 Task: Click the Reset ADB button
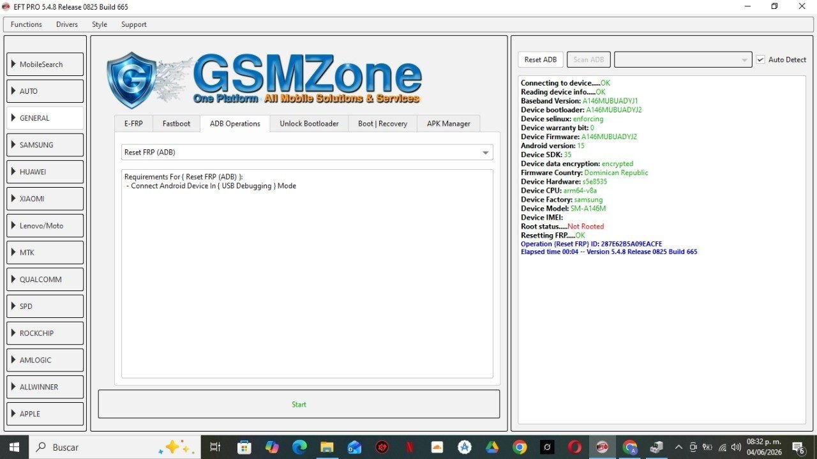point(541,59)
